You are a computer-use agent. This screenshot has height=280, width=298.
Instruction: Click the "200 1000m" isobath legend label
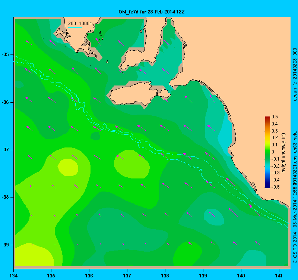click(x=80, y=24)
